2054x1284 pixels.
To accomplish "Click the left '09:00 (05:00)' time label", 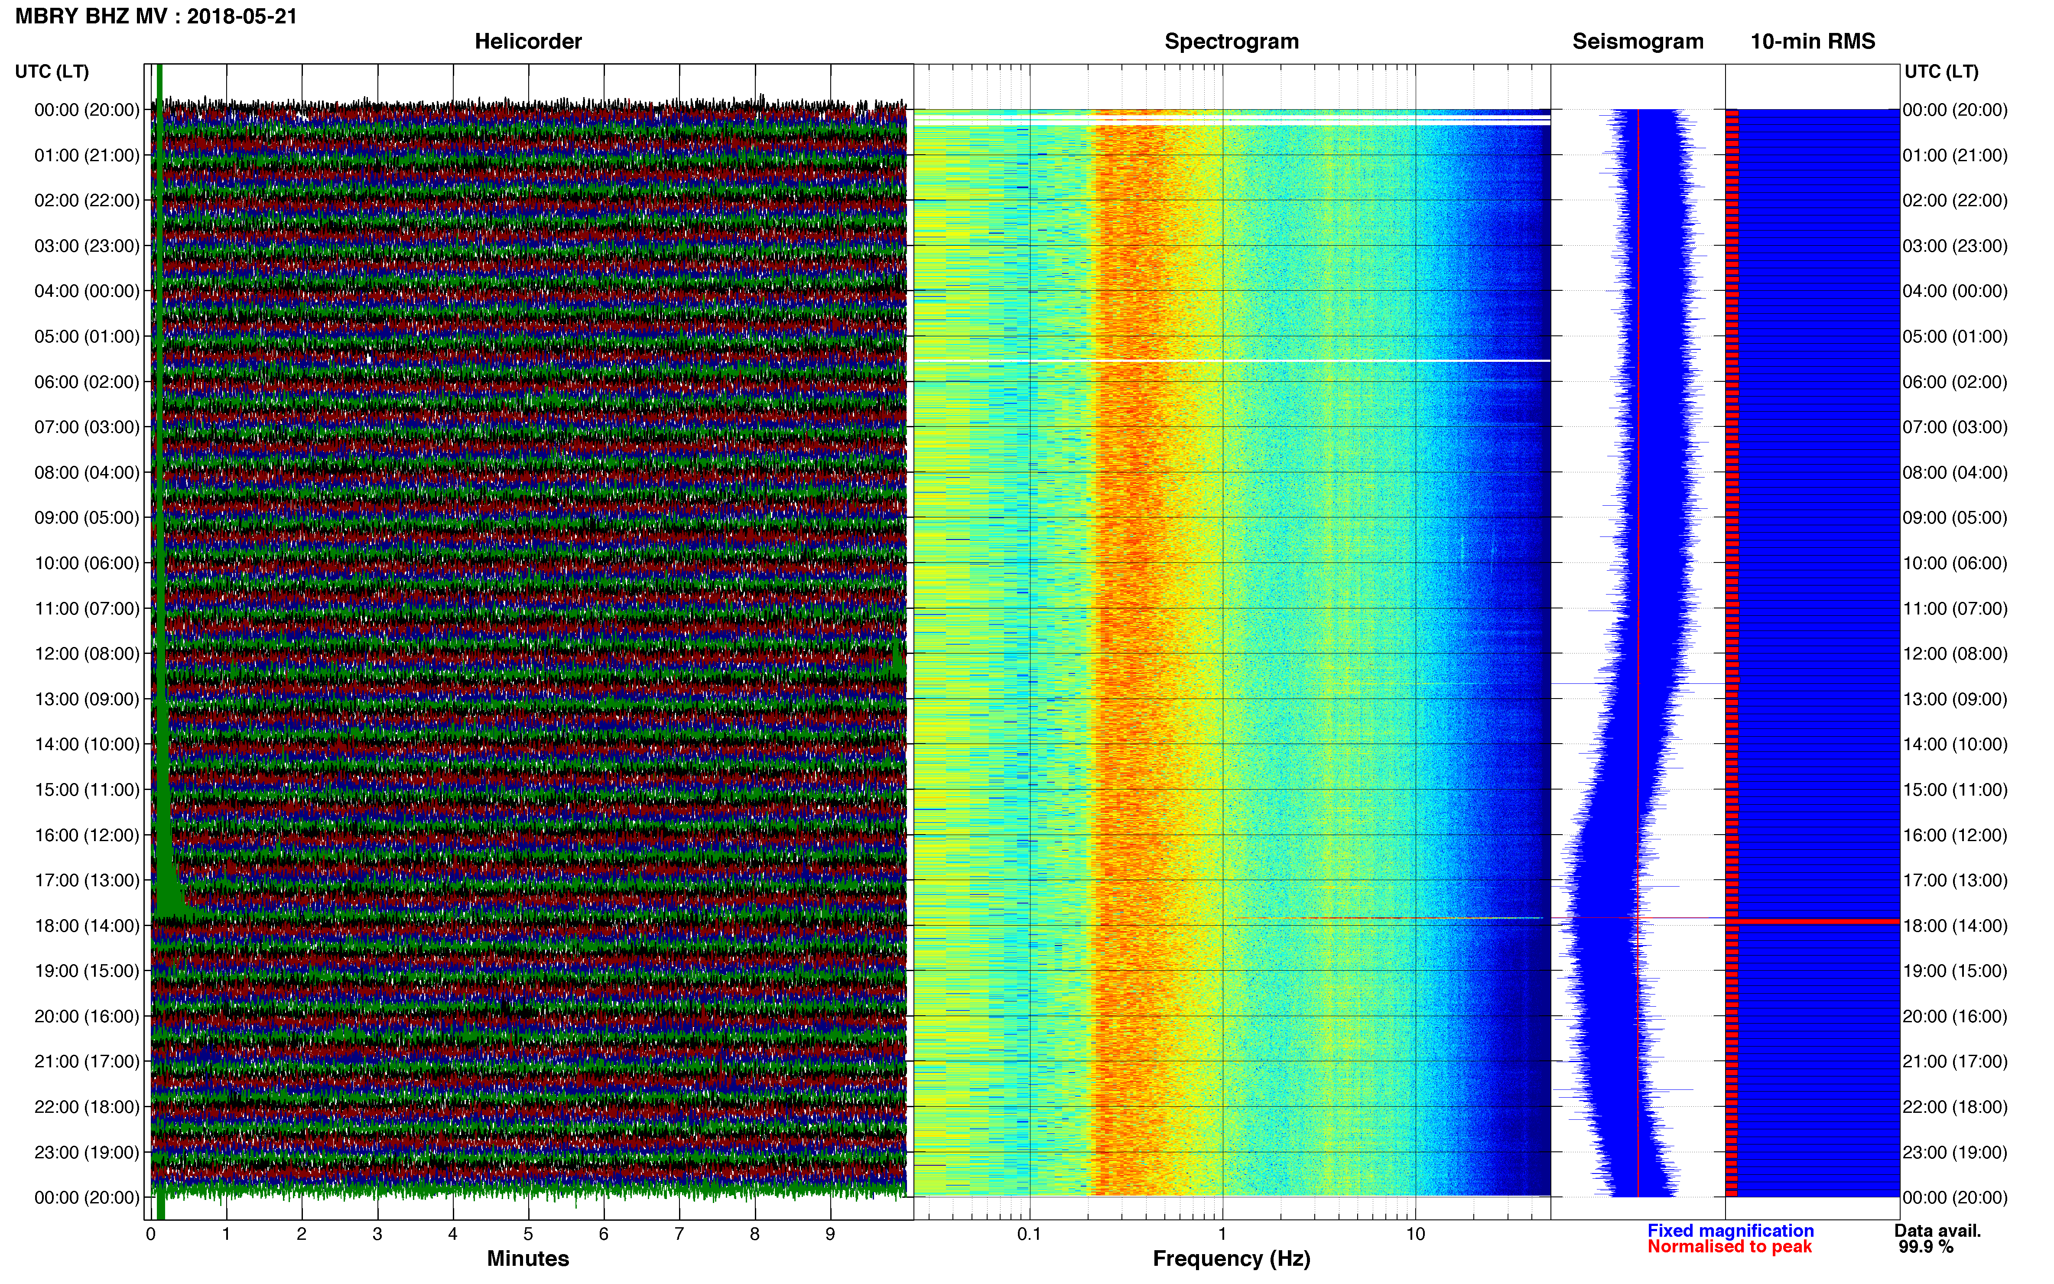I will pyautogui.click(x=87, y=518).
